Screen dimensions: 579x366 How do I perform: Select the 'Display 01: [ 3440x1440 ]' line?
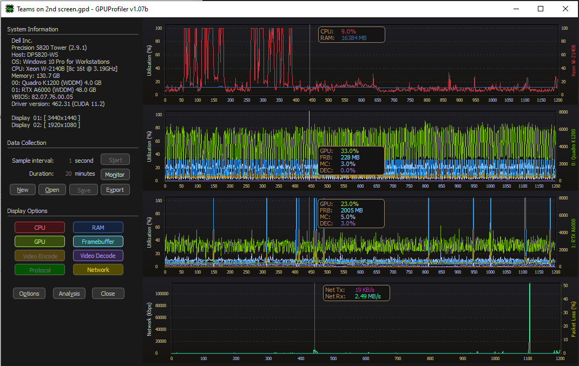46,118
